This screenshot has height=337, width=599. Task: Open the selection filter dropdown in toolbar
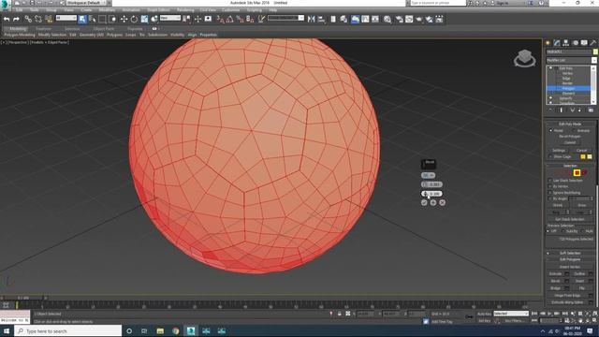(66, 18)
